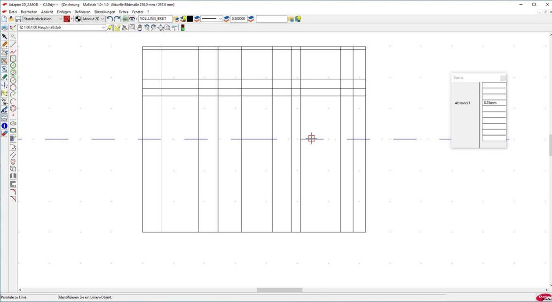Open a file with the folder icon
Screen dimensions: 552x302
click(x=11, y=19)
